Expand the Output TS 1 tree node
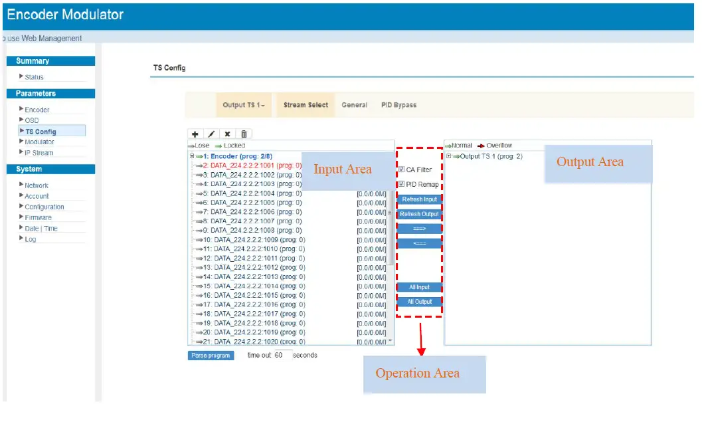The image size is (702, 436). 448,156
